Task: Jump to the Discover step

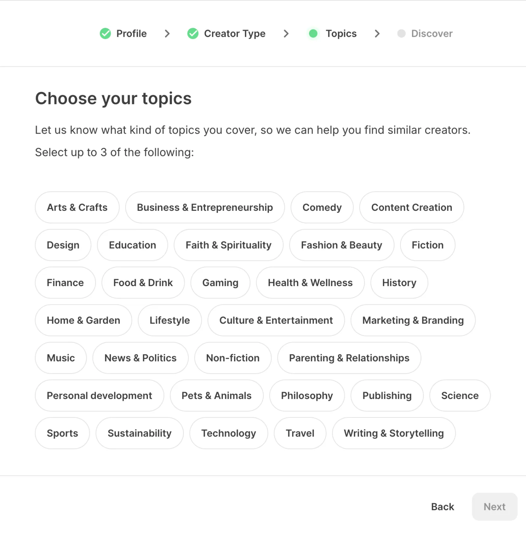Action: click(x=432, y=33)
